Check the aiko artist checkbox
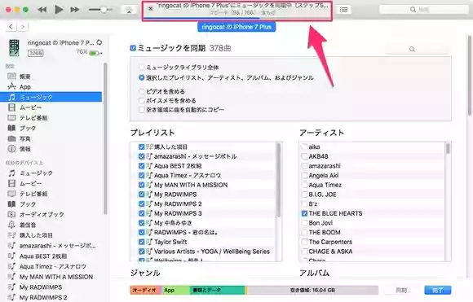Image resolution: width=473 pixels, height=302 pixels. coord(304,147)
